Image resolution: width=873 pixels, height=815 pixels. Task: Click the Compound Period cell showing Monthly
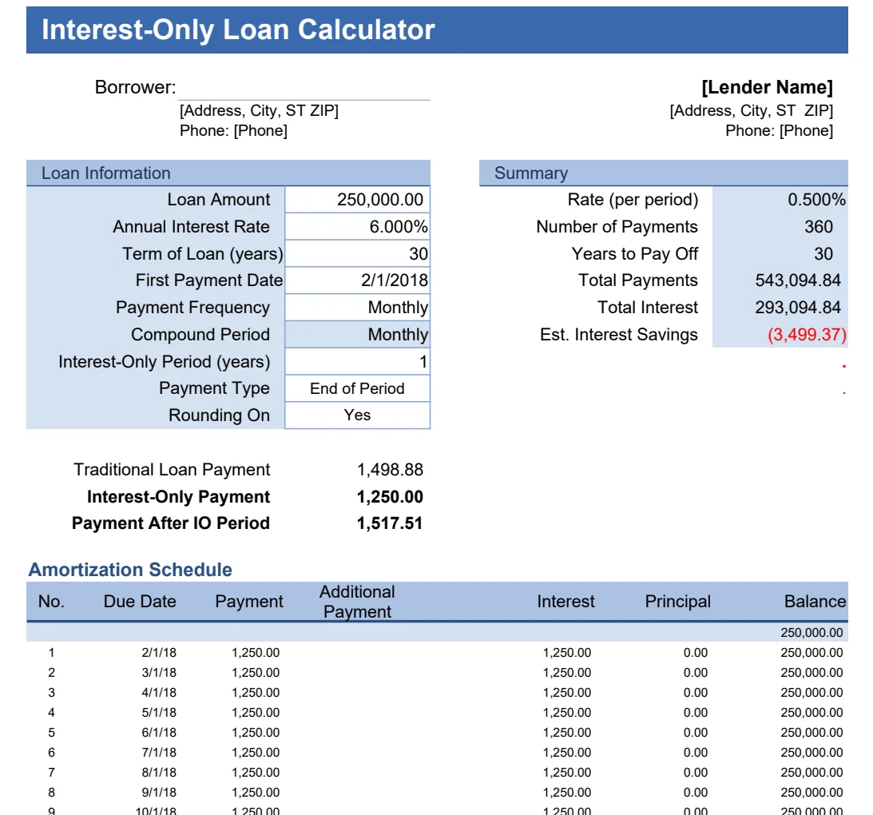click(x=358, y=334)
